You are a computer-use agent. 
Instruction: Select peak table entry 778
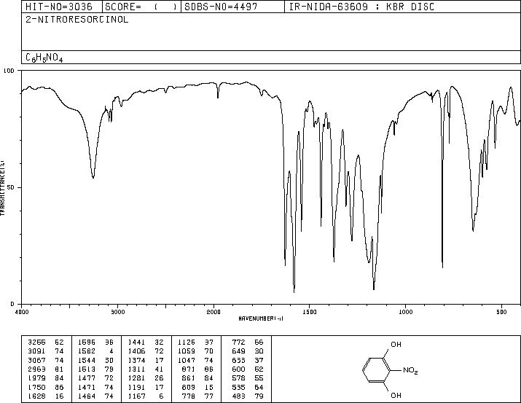click(x=189, y=396)
